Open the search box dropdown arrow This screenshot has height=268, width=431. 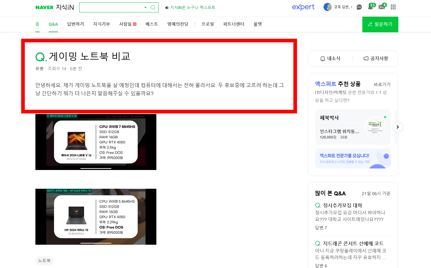point(145,8)
